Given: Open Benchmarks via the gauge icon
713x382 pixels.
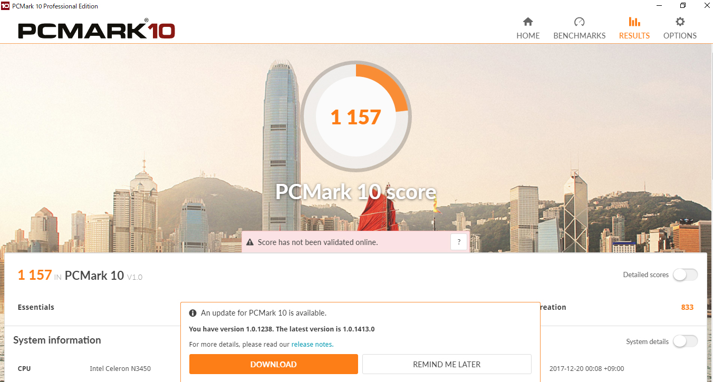Looking at the screenshot, I should 579,22.
